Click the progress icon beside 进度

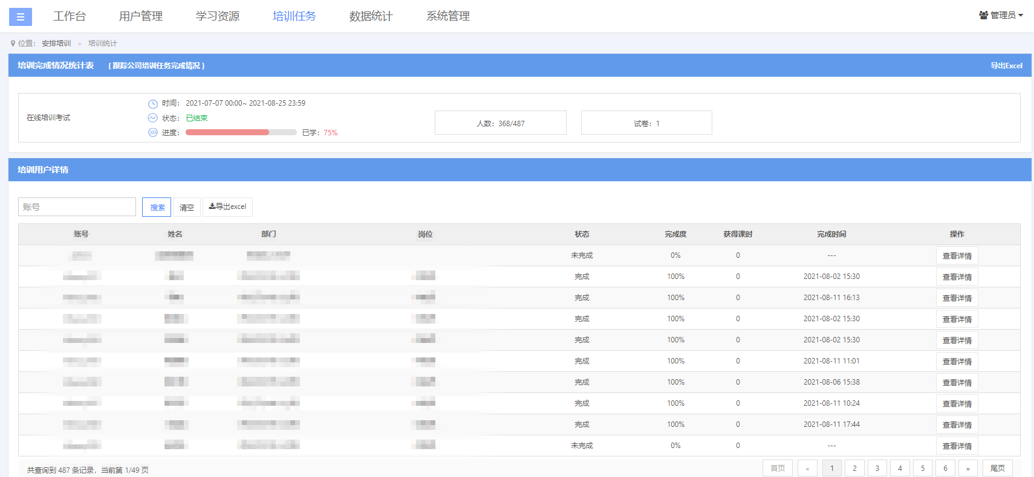click(153, 133)
